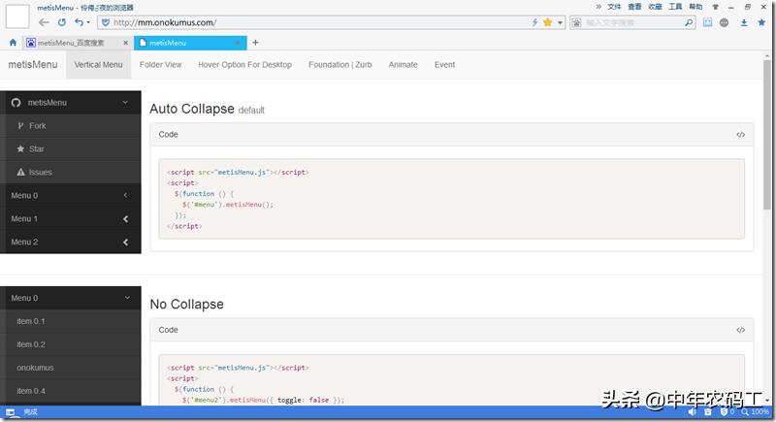Open the 工具 menu in the browser menu bar
The width and height of the screenshot is (776, 422).
(675, 7)
